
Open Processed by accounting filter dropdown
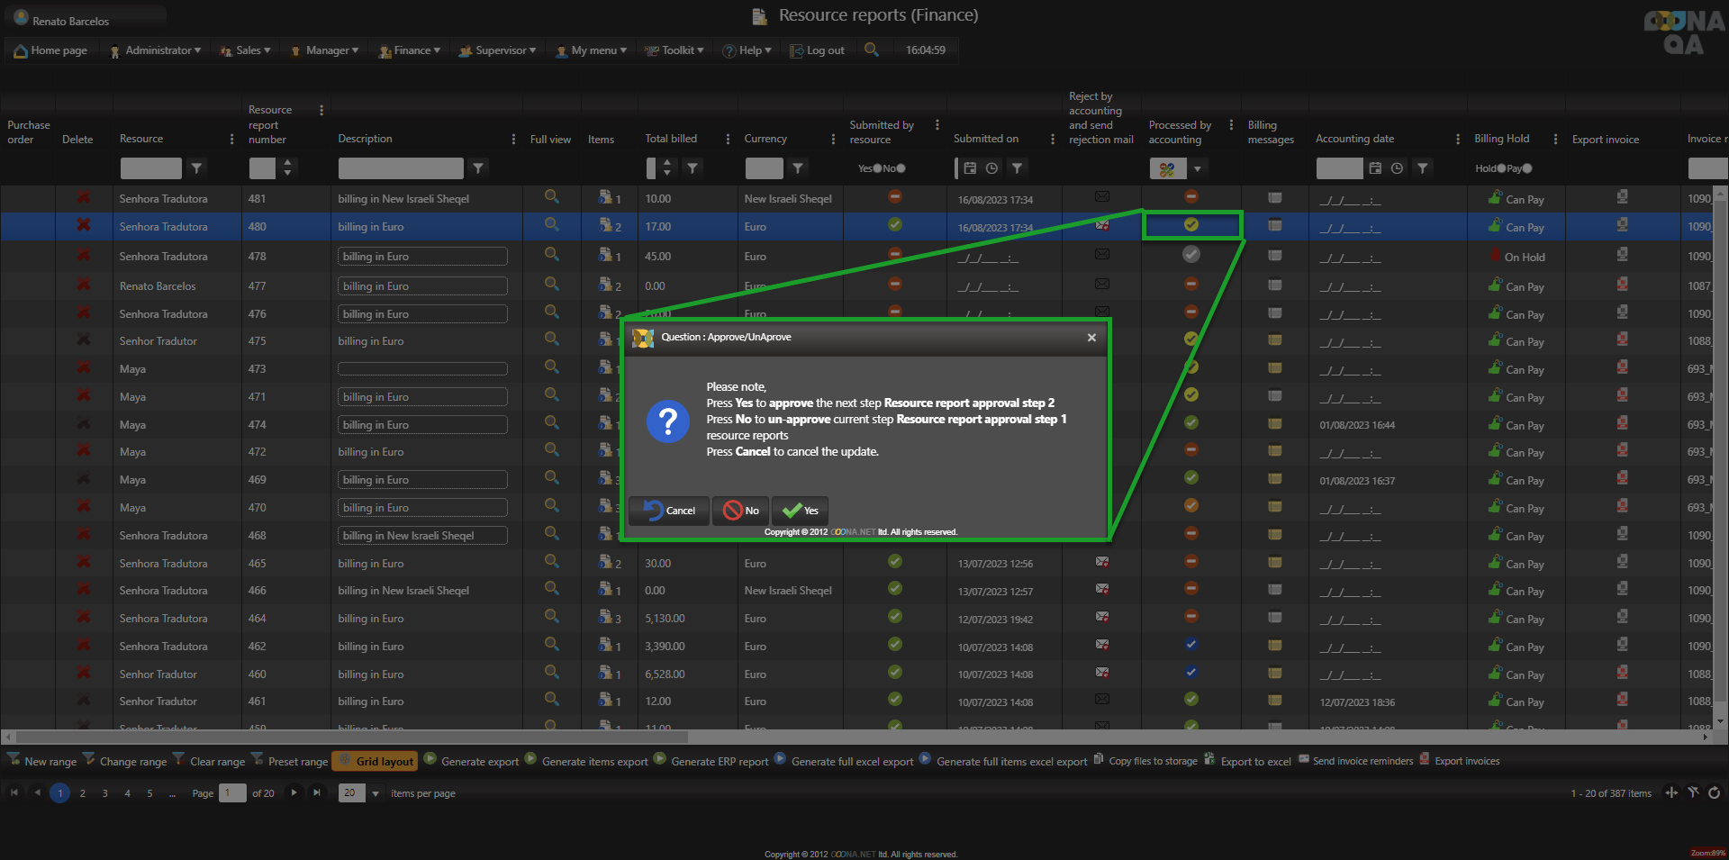click(x=1197, y=168)
